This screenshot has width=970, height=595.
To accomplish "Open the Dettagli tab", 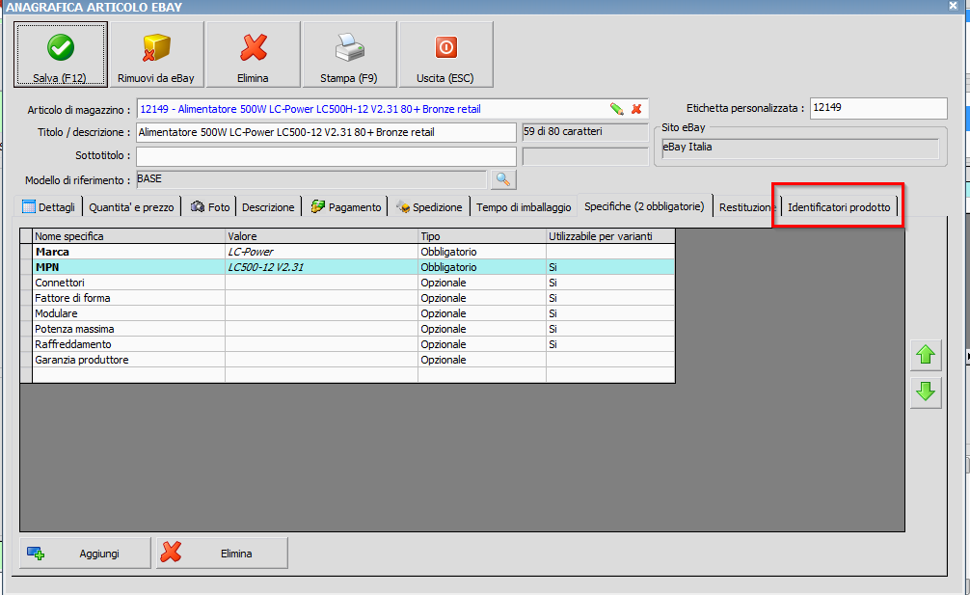I will click(48, 207).
